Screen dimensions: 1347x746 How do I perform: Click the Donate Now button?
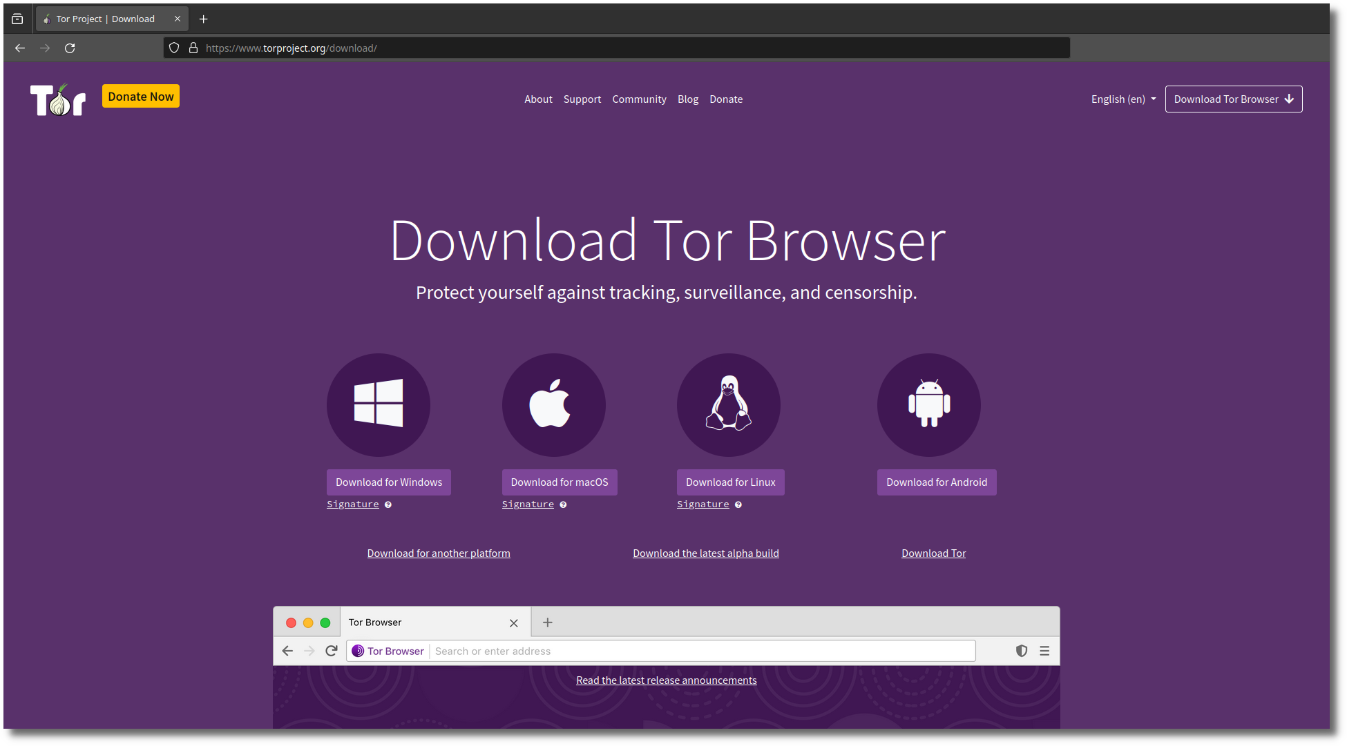pyautogui.click(x=141, y=97)
